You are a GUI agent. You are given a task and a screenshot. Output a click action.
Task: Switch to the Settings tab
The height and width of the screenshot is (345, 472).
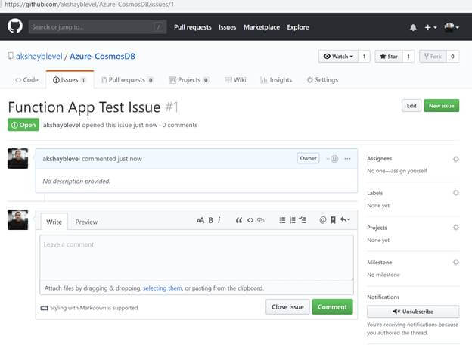[x=322, y=79]
